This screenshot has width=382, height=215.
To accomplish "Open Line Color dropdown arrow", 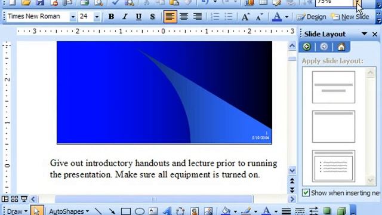I will [255, 211].
